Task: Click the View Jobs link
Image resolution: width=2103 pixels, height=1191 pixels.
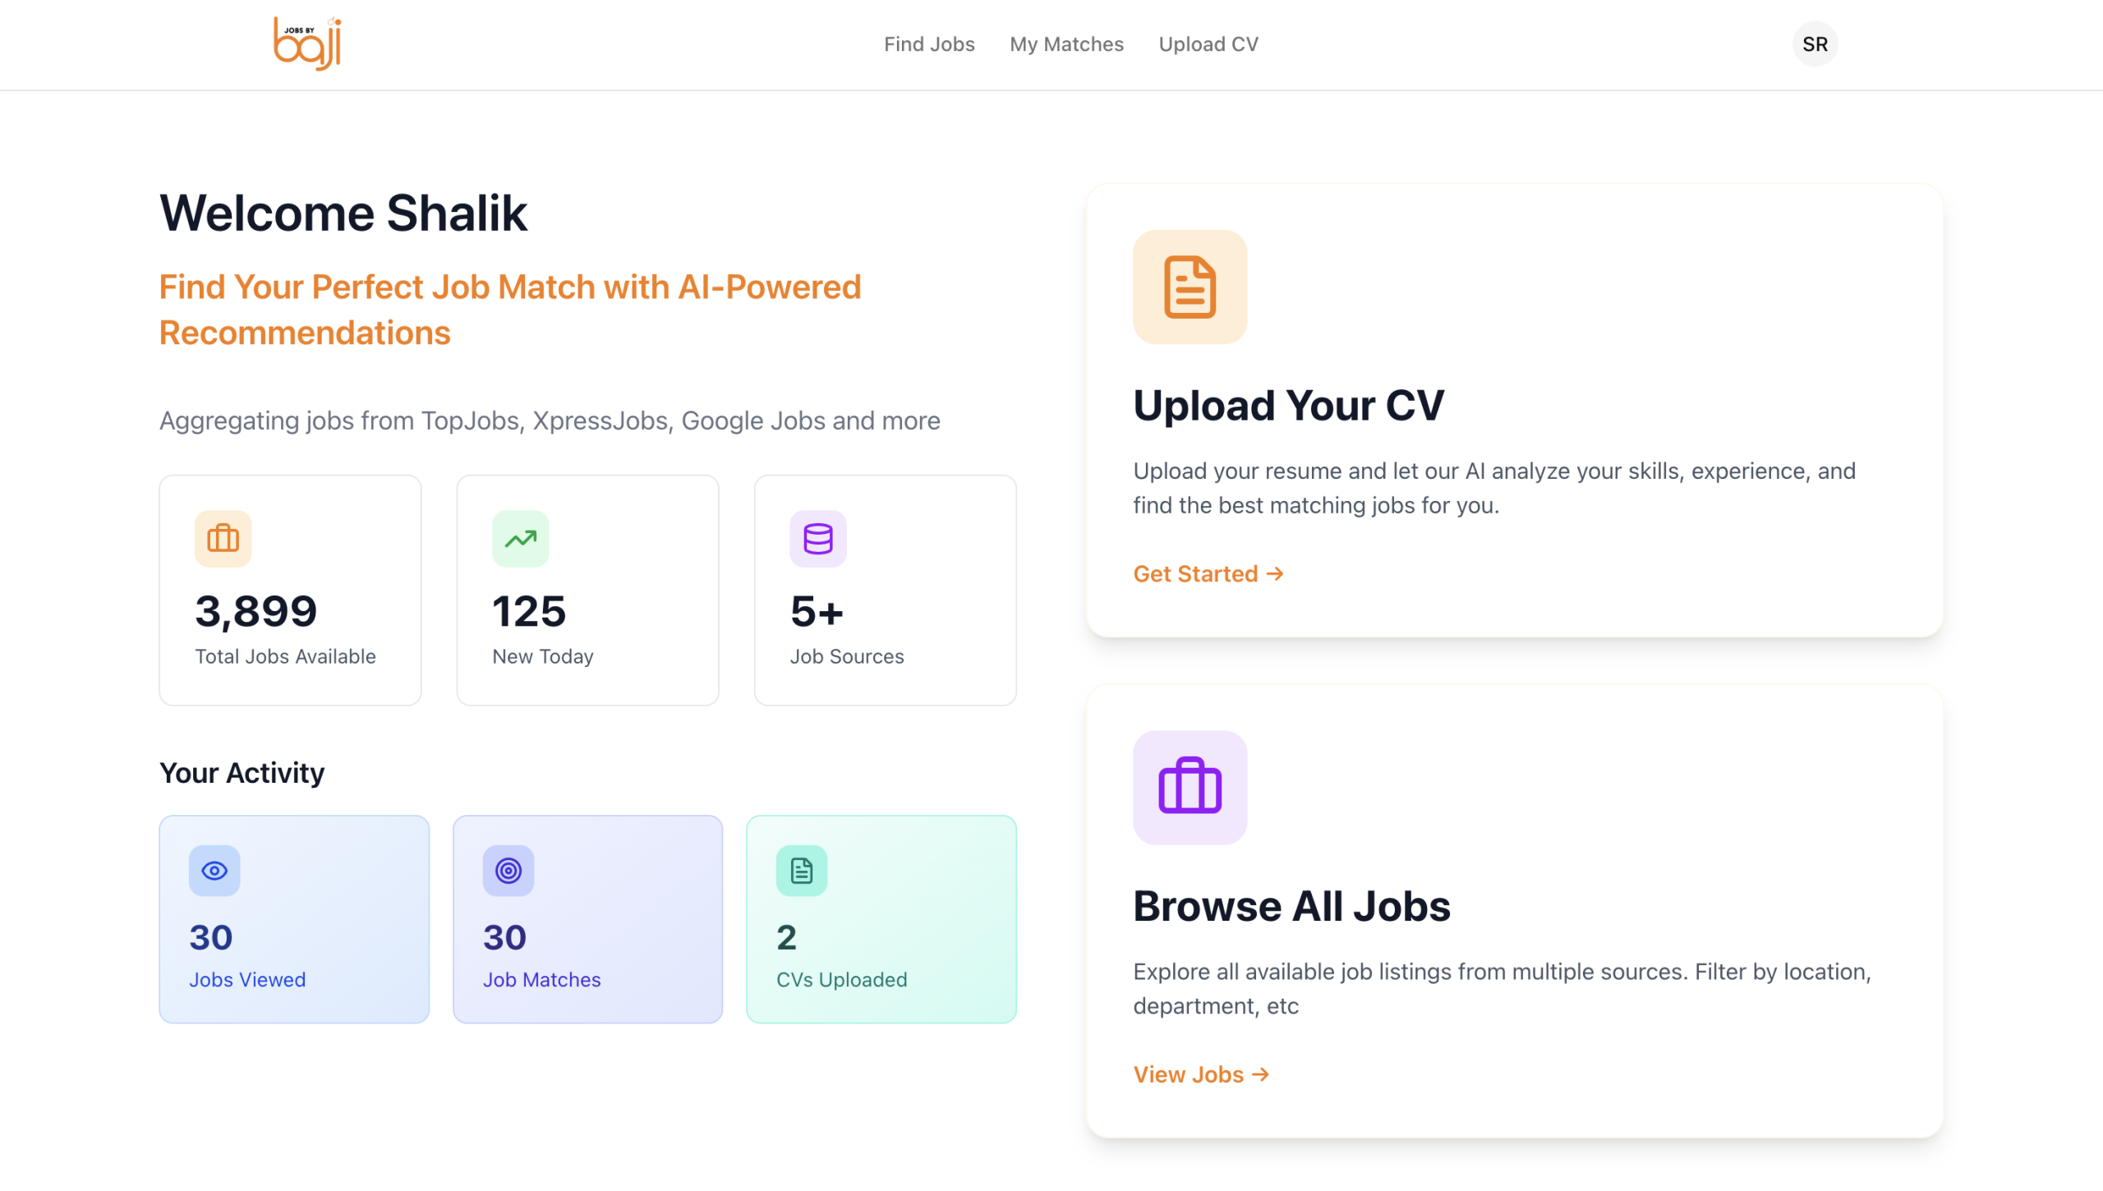Action: (x=1201, y=1074)
